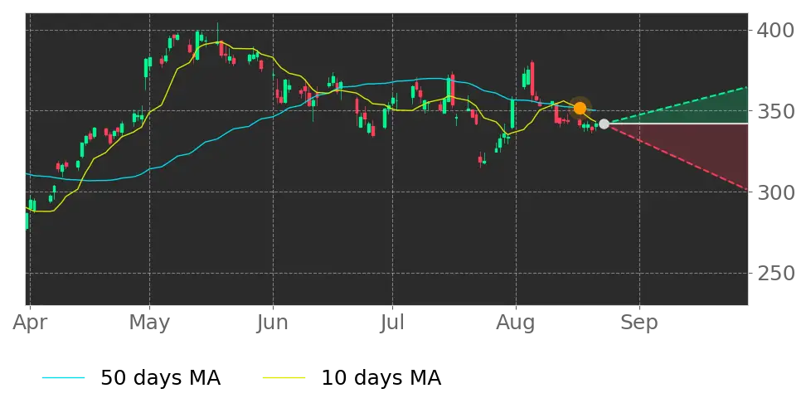Image resolution: width=806 pixels, height=403 pixels.
Task: Click the Sep x-axis label
Action: pos(639,323)
